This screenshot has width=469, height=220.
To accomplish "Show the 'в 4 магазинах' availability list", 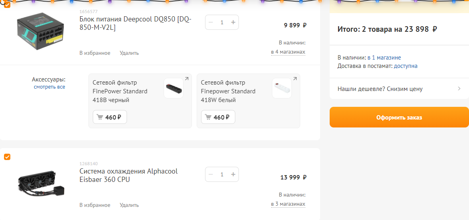I will tap(288, 52).
